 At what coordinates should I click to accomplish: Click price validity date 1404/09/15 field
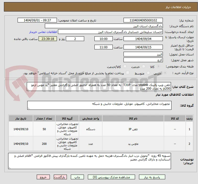(x=143, y=47)
